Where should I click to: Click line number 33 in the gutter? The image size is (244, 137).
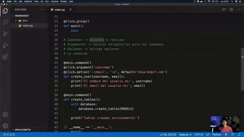click(56, 72)
